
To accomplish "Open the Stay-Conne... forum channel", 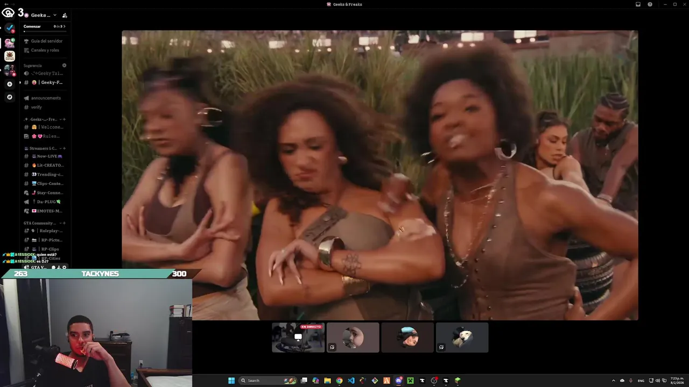I will coord(44,192).
